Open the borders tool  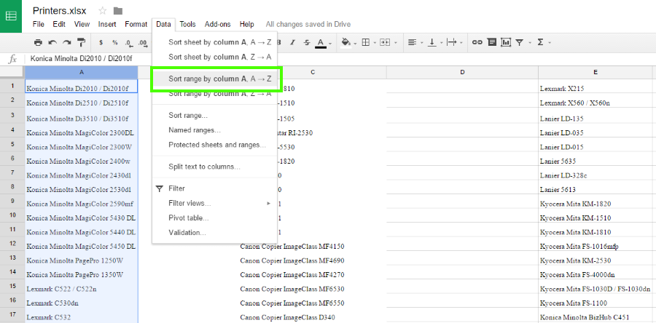(366, 42)
